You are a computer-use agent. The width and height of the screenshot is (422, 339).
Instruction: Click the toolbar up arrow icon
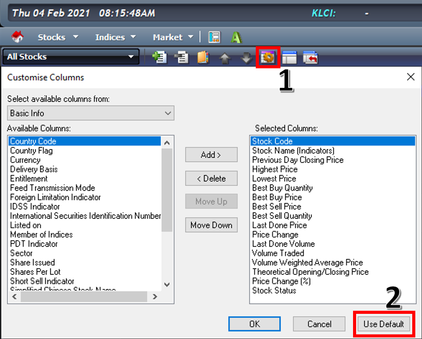coord(225,58)
